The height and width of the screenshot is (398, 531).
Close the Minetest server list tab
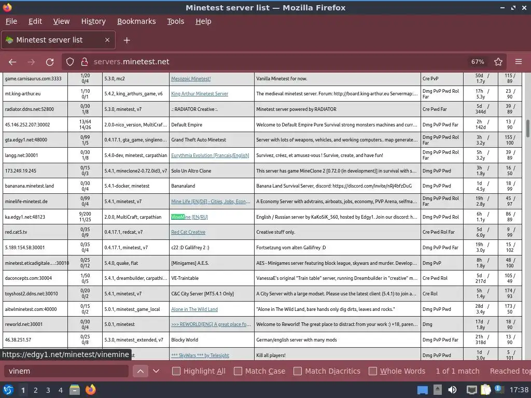pos(107,40)
